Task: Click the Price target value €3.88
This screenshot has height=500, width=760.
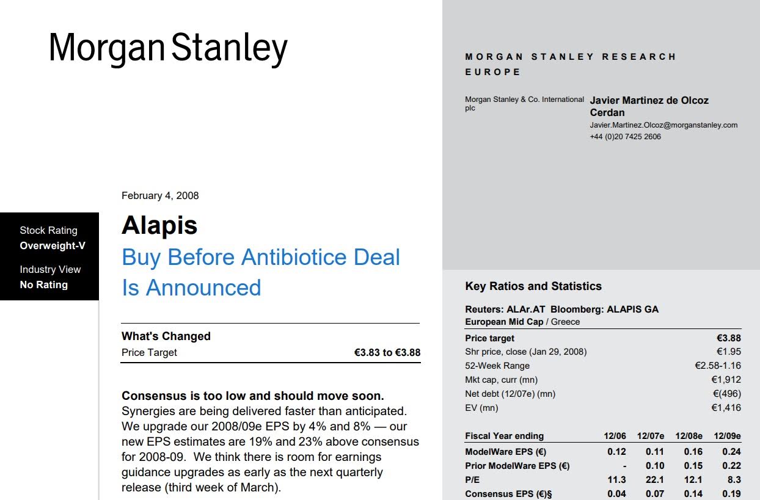Action: pyautogui.click(x=728, y=338)
